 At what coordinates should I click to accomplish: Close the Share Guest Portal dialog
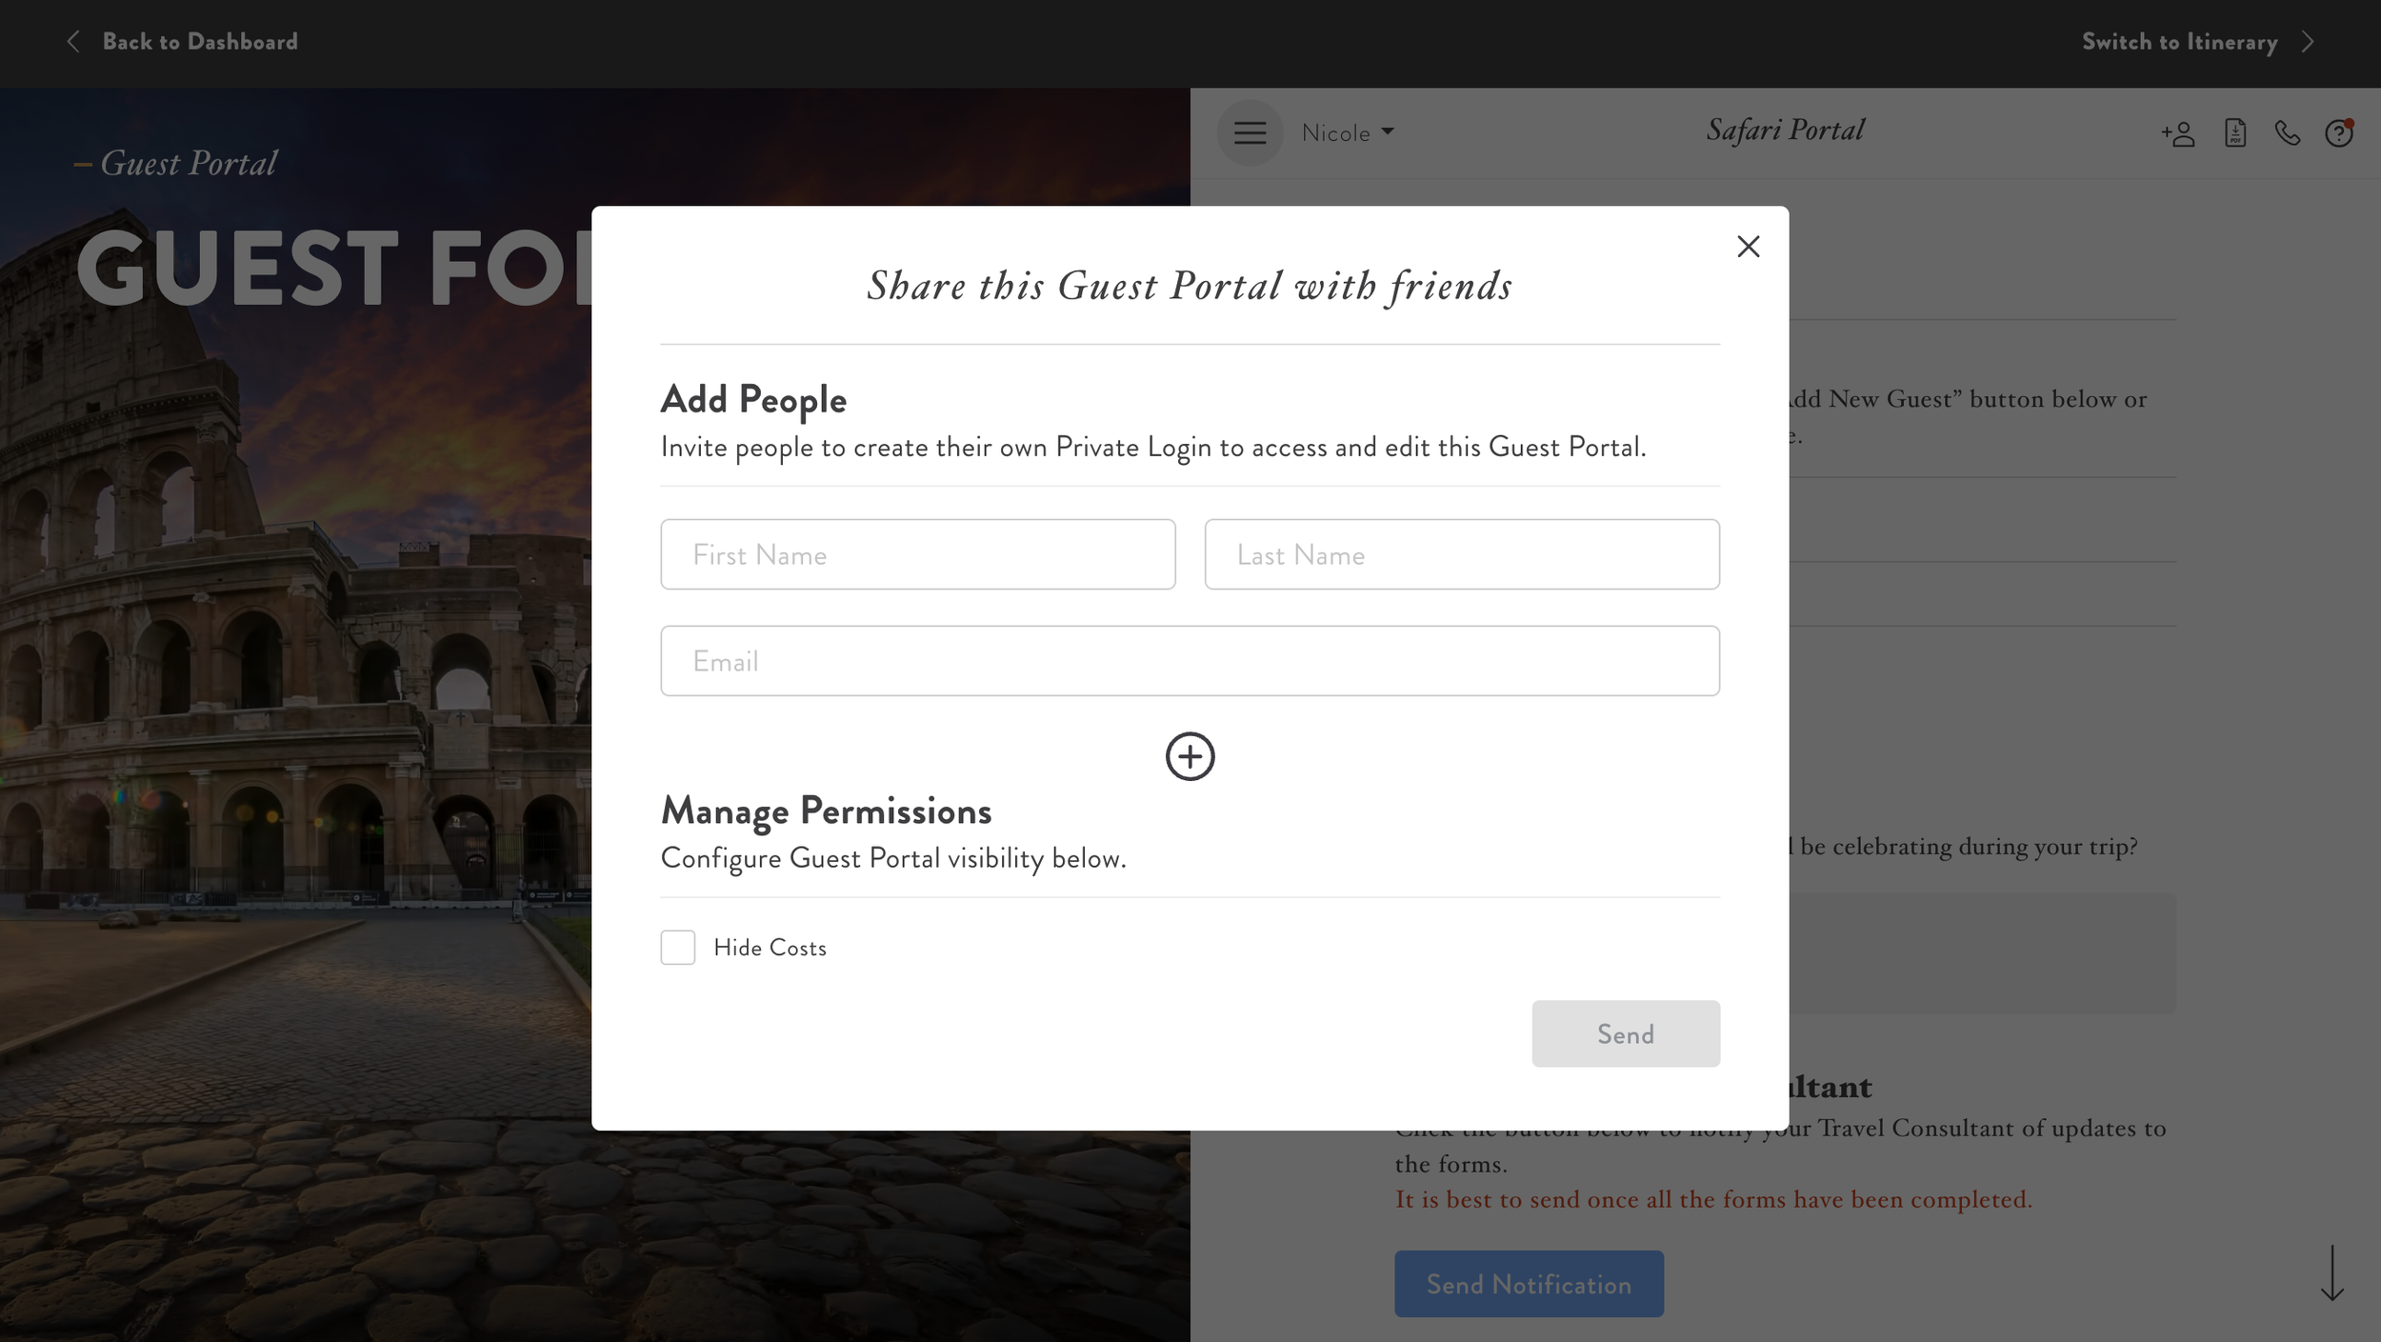coord(1748,247)
